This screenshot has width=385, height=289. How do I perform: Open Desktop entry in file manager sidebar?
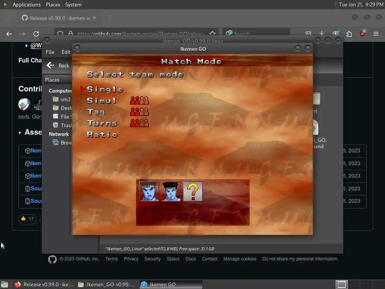tap(62, 108)
